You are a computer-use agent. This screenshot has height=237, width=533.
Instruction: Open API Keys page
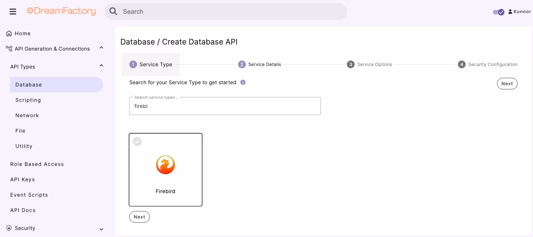click(x=22, y=179)
